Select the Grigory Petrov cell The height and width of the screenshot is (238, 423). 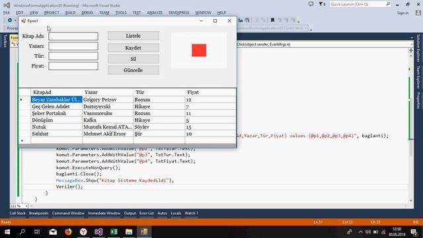[108, 100]
